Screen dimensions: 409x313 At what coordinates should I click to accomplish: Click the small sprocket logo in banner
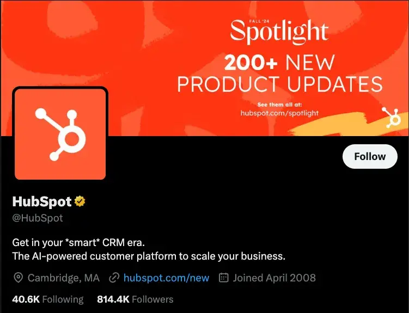point(391,117)
